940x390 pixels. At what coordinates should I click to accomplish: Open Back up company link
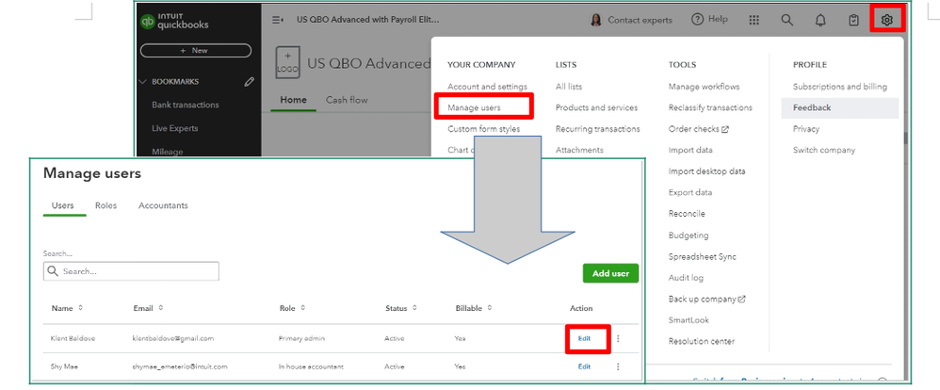706,299
